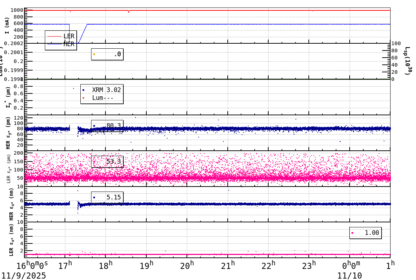Click the 53.3 legend value

tap(114, 161)
